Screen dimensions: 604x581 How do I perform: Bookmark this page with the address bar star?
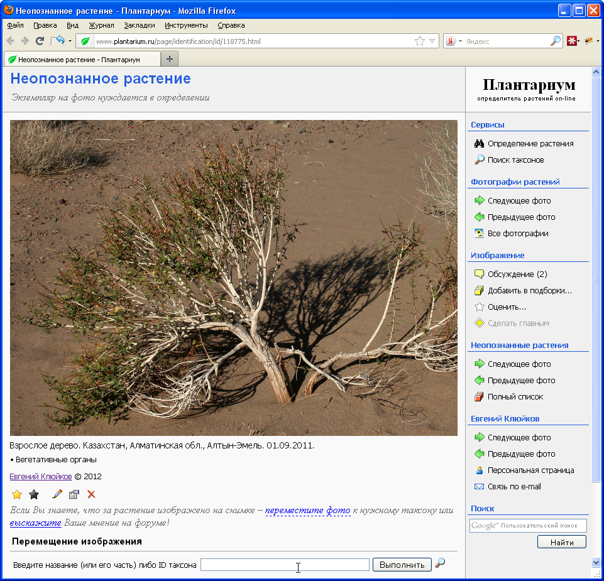point(420,41)
